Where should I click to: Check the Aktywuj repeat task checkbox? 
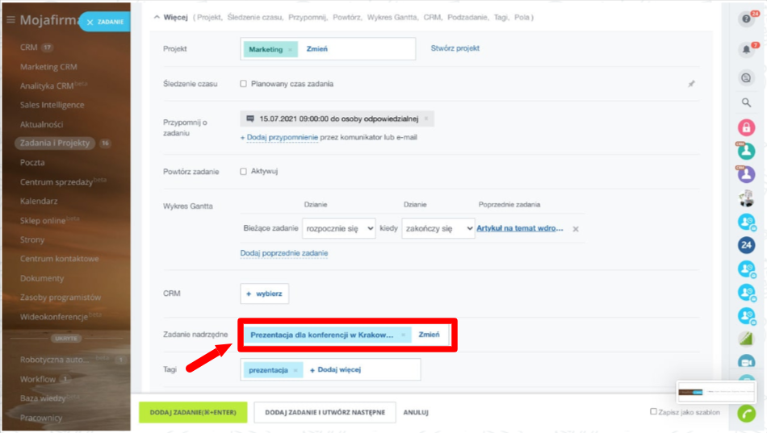(244, 172)
